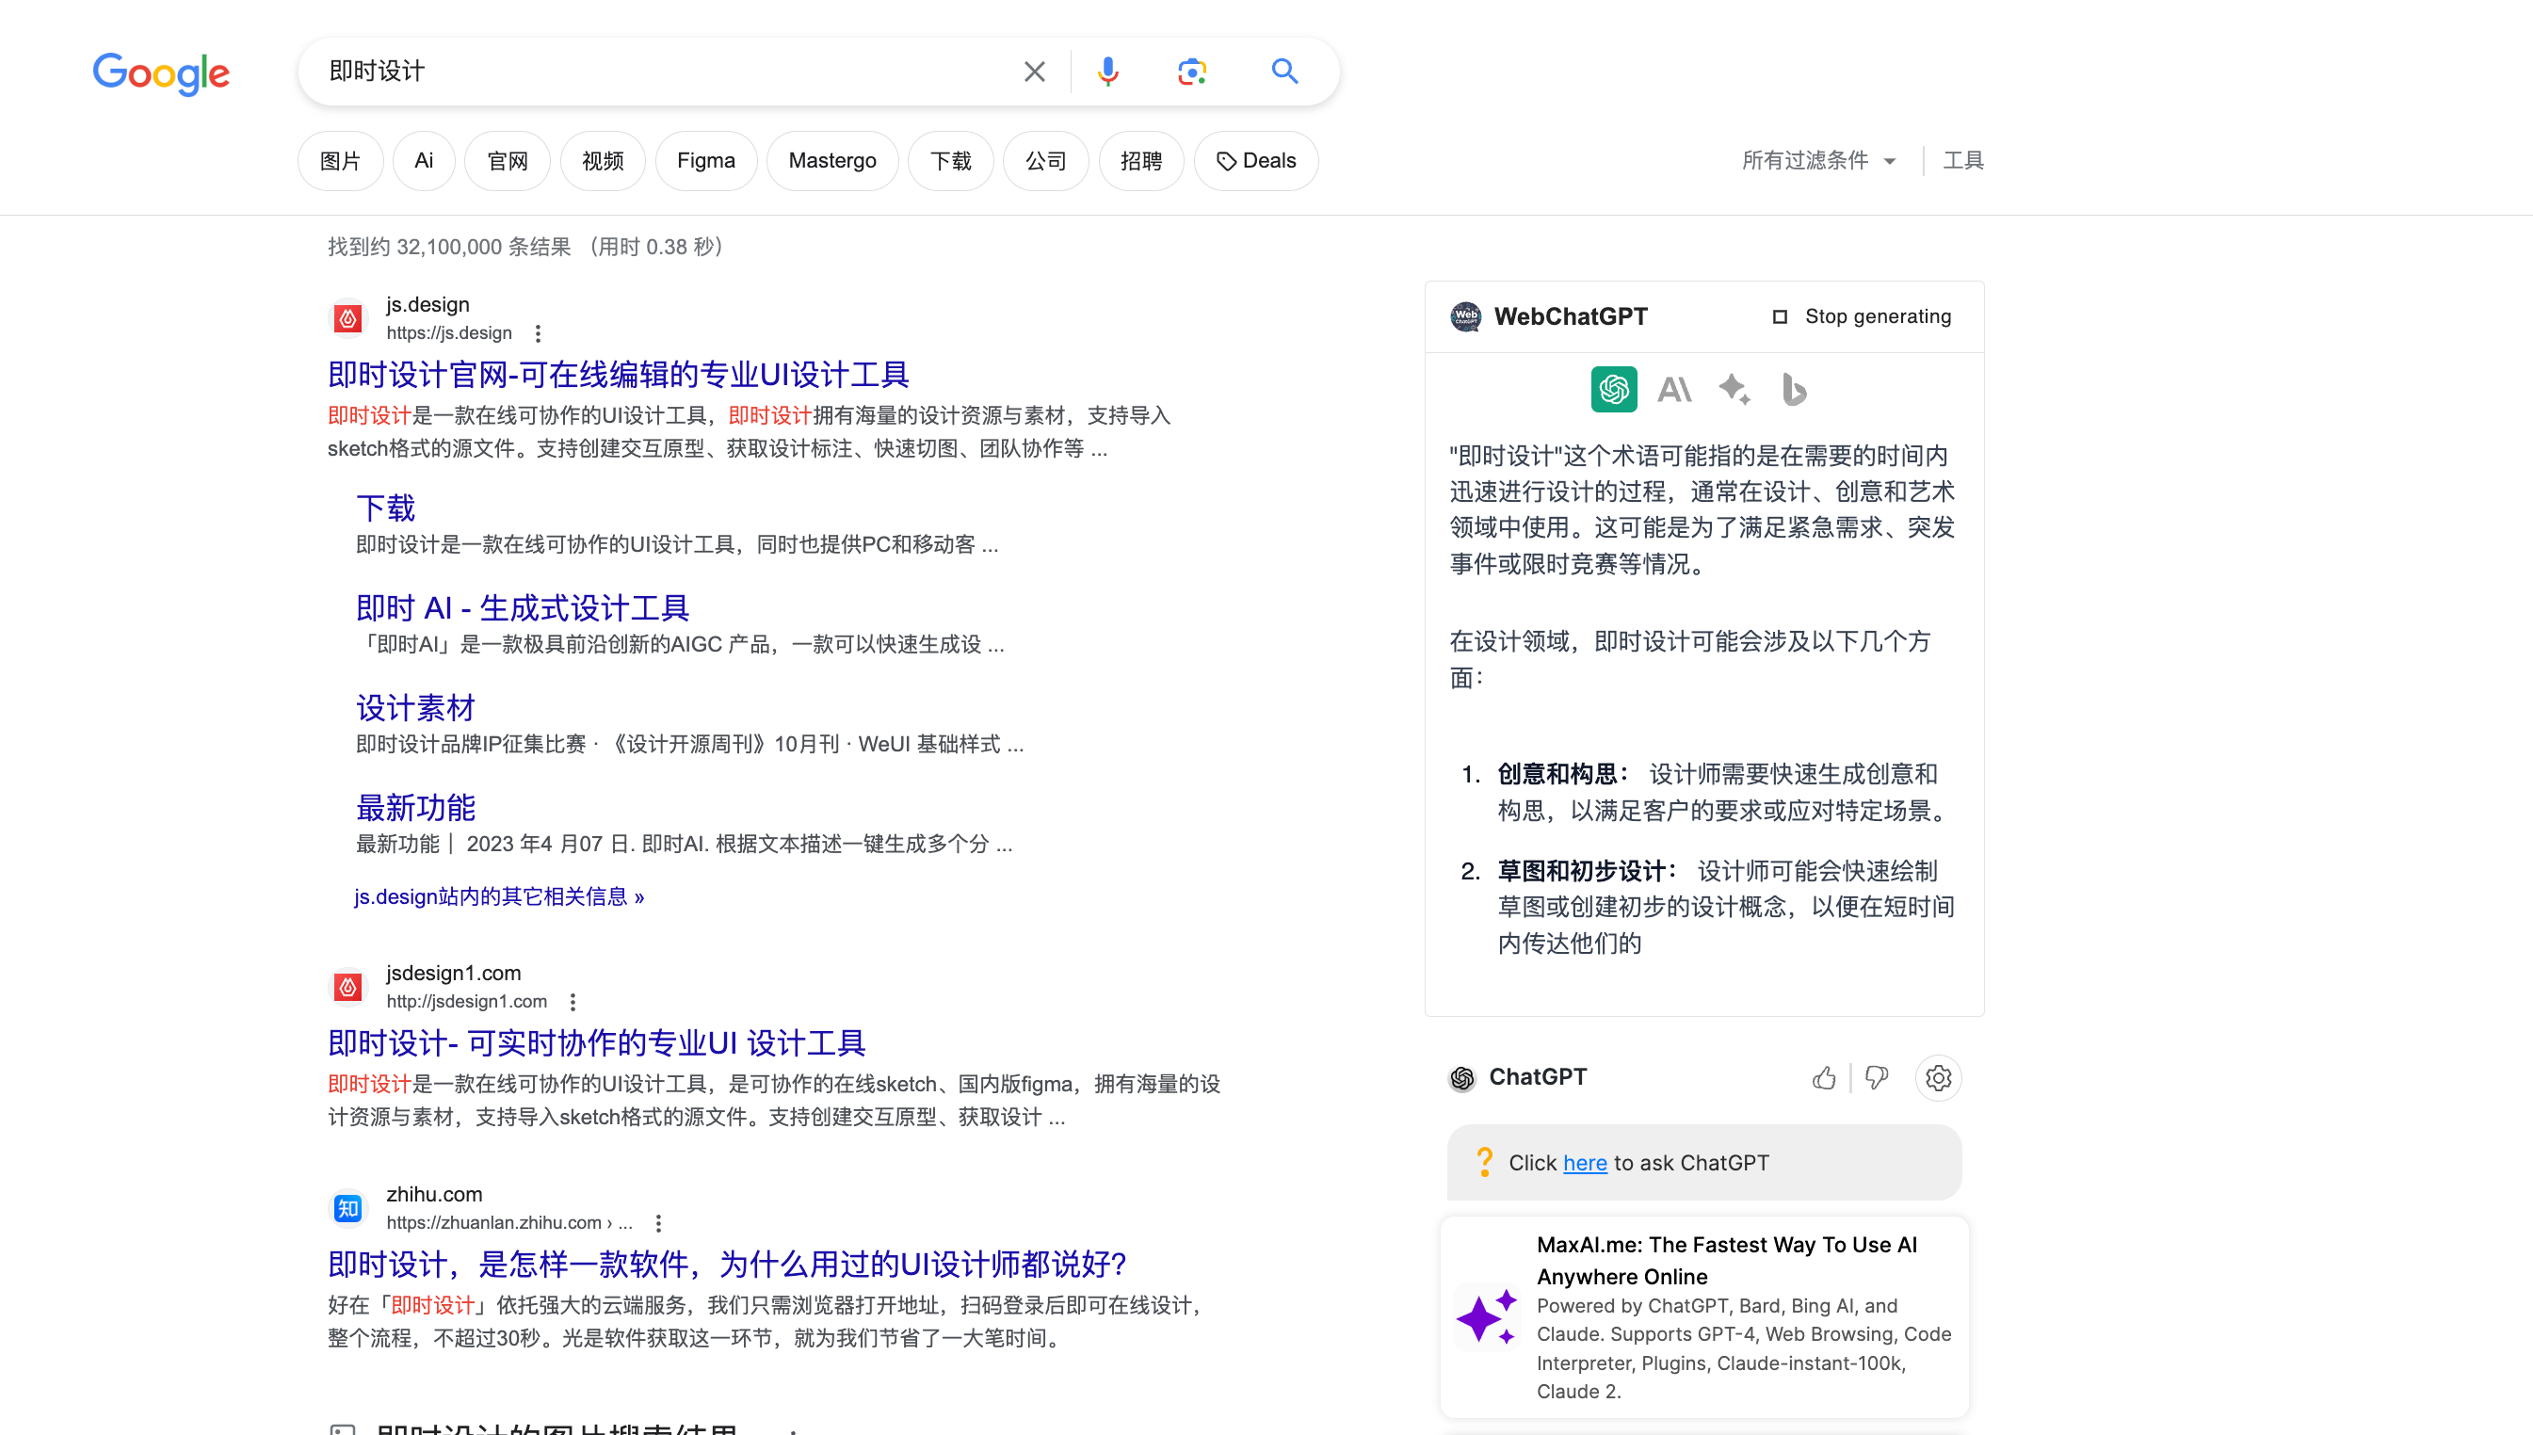This screenshot has height=1435, width=2533.
Task: Open the 下载 sitelink
Action: tap(385, 508)
